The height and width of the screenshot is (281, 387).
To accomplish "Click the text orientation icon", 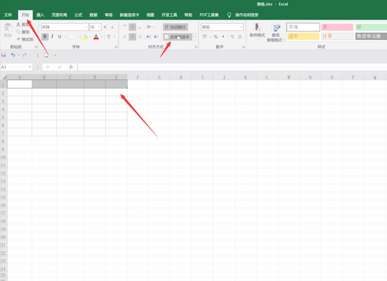I will tap(149, 27).
